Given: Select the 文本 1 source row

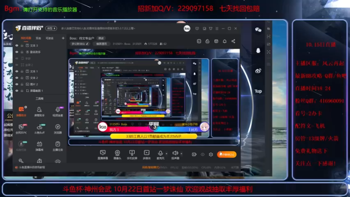Looking at the screenshot, I should 40,71.
